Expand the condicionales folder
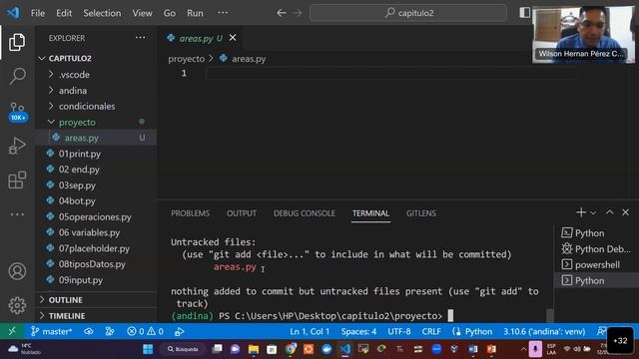Viewport: 639px width, 359px height. pos(96,107)
